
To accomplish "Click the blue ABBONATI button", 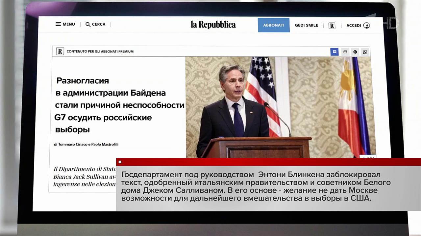I will (x=274, y=25).
